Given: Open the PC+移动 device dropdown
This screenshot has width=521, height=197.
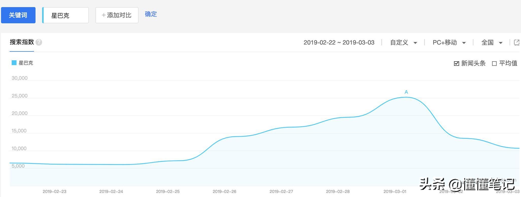Looking at the screenshot, I should point(449,43).
